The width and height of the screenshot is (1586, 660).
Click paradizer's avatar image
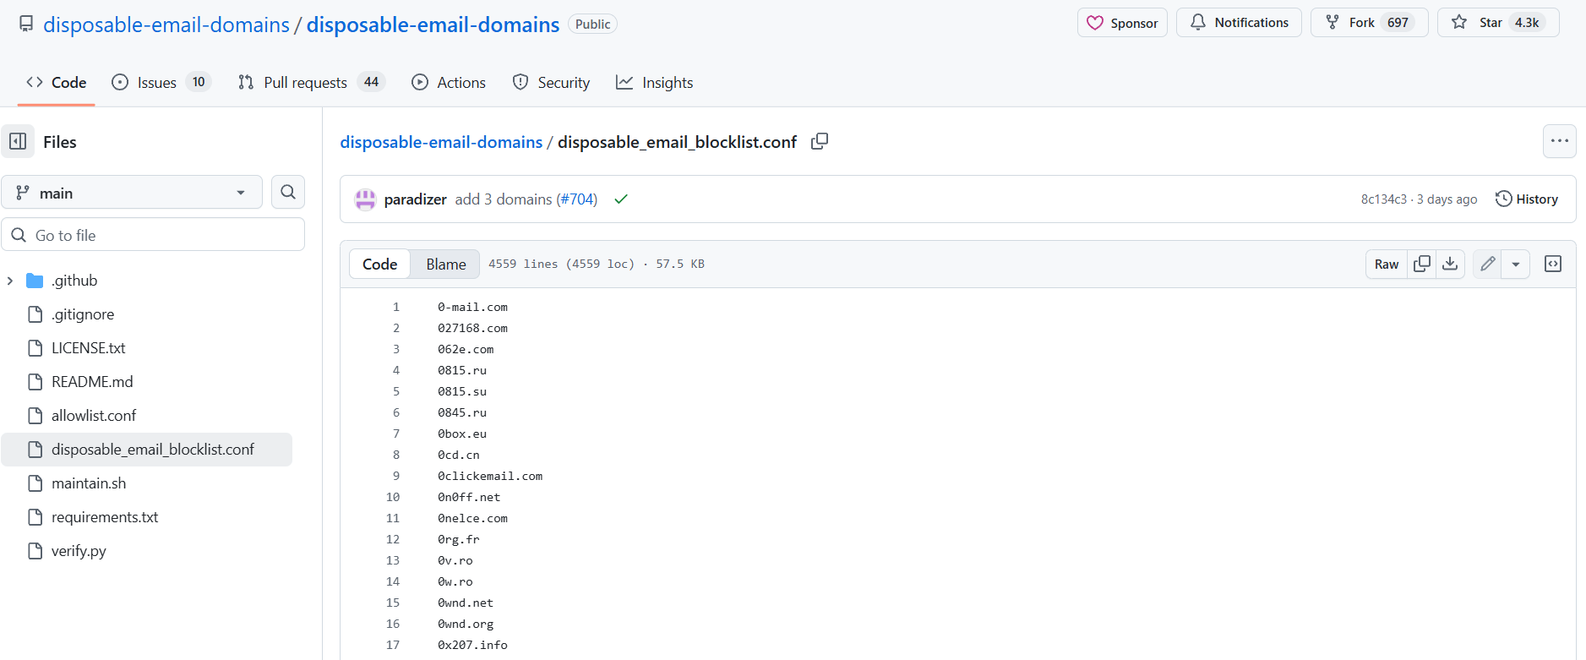(365, 199)
